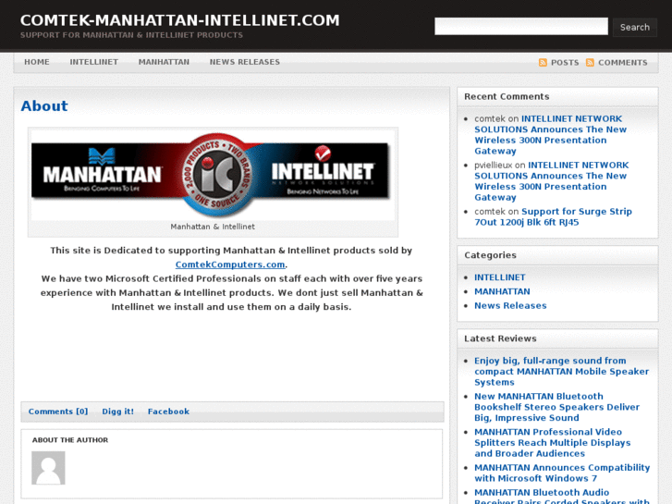Open Support for Surge Strip 7Out comment
The image size is (672, 504).
pos(553,216)
